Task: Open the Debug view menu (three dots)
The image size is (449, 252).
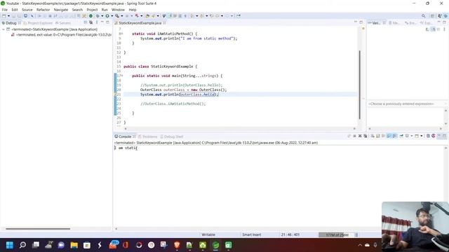Action: (x=97, y=22)
